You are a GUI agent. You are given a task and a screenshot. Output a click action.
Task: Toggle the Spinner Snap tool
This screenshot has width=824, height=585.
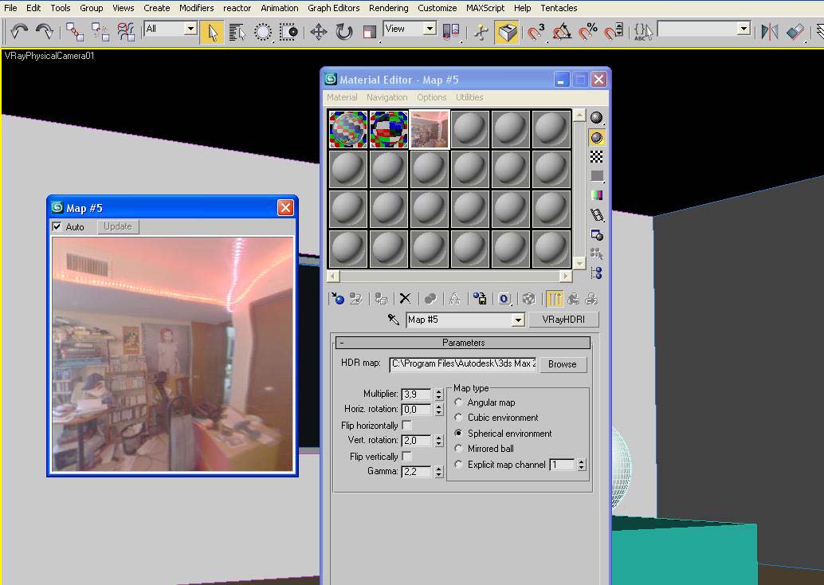tap(614, 32)
